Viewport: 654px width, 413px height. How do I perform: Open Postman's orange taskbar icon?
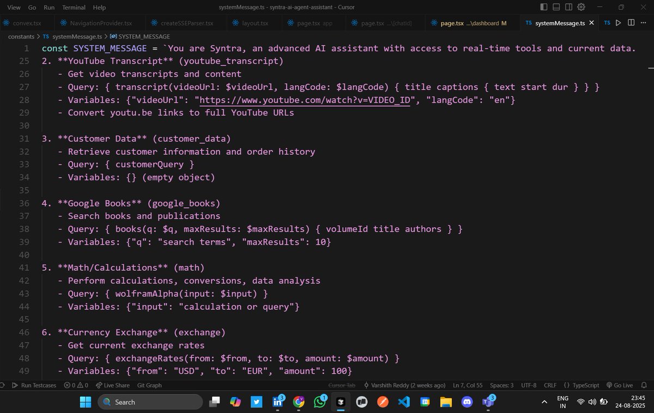tap(383, 402)
